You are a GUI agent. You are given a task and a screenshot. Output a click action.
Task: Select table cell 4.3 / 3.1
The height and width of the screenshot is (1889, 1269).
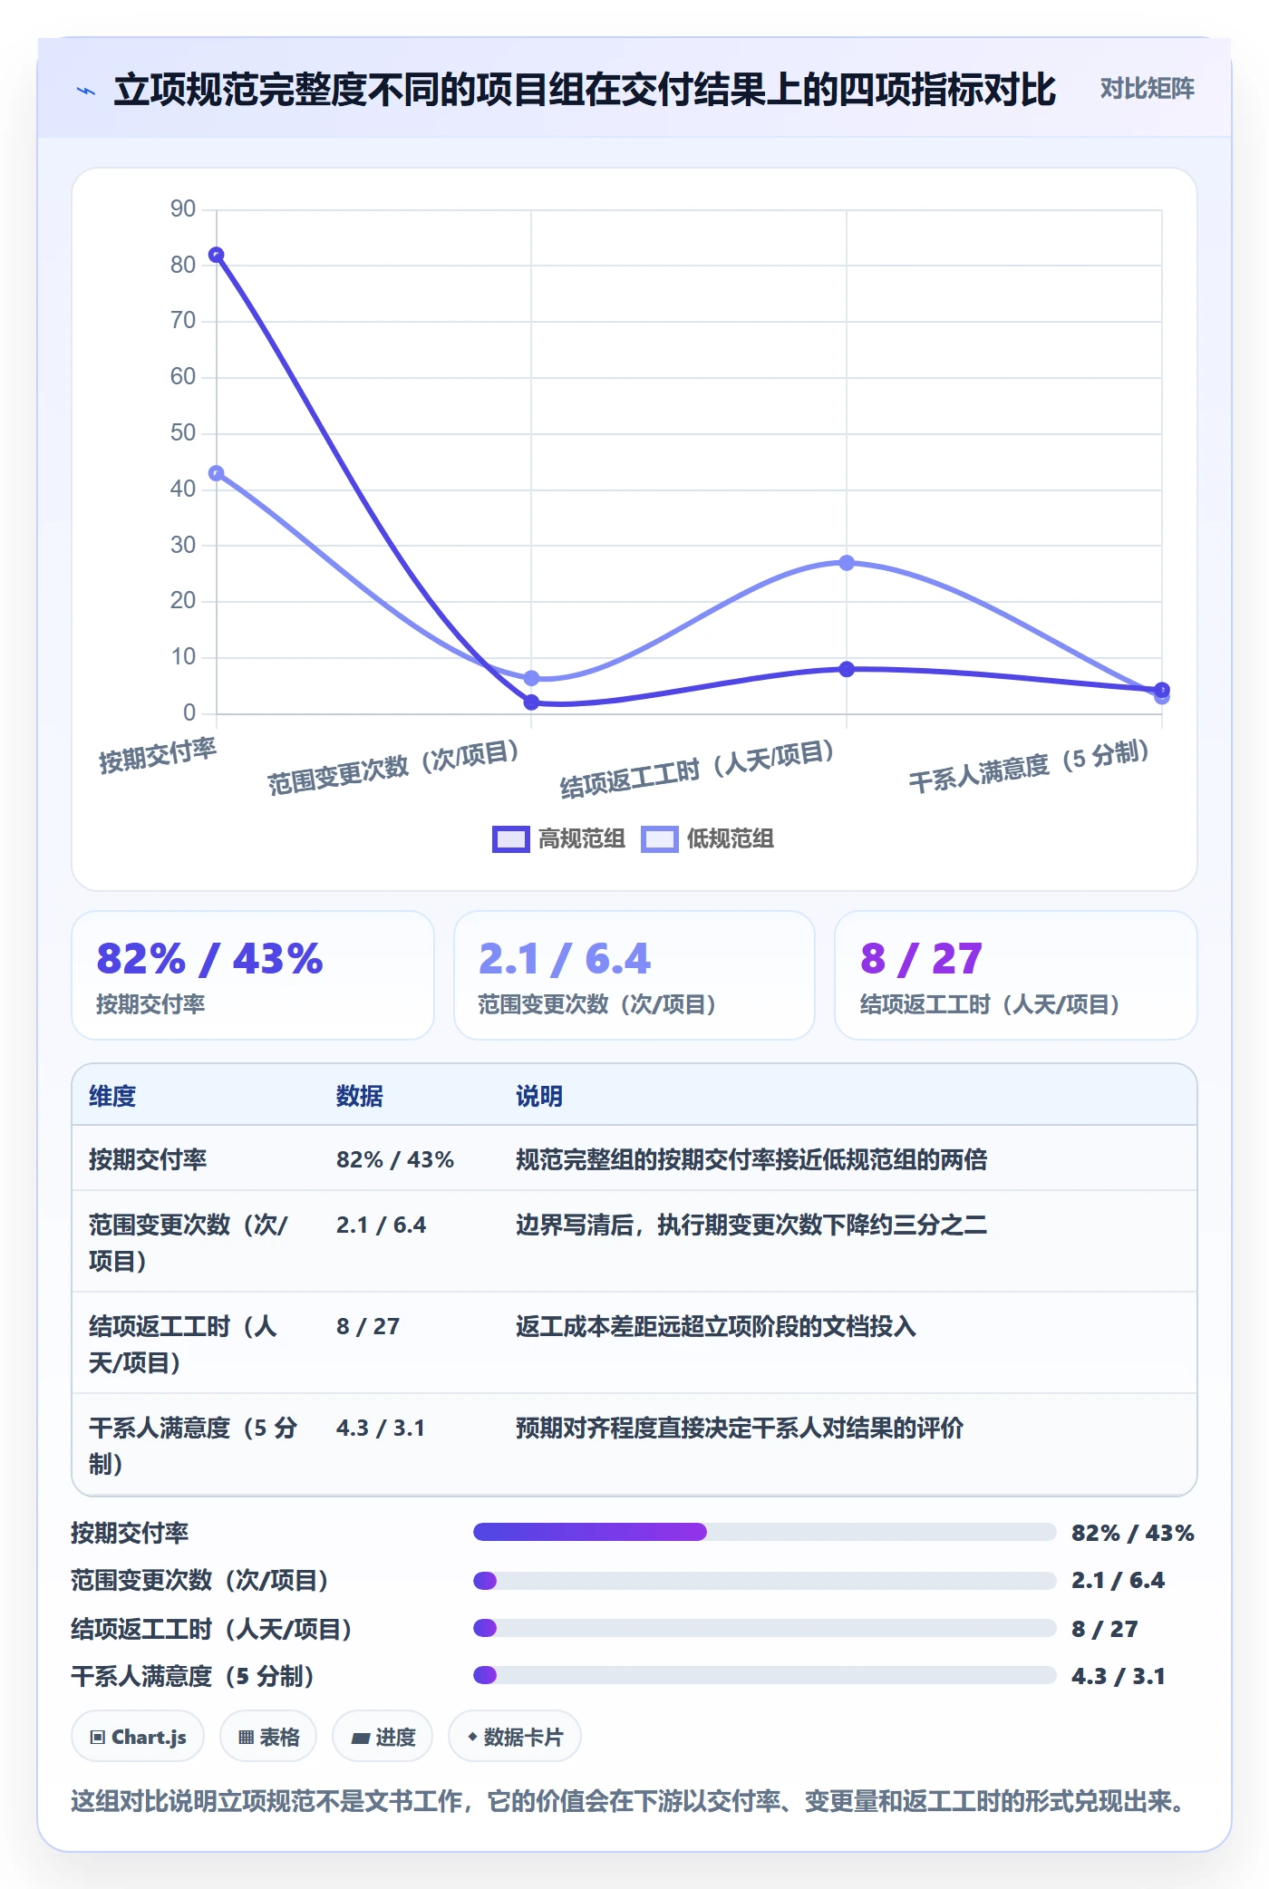[381, 1428]
